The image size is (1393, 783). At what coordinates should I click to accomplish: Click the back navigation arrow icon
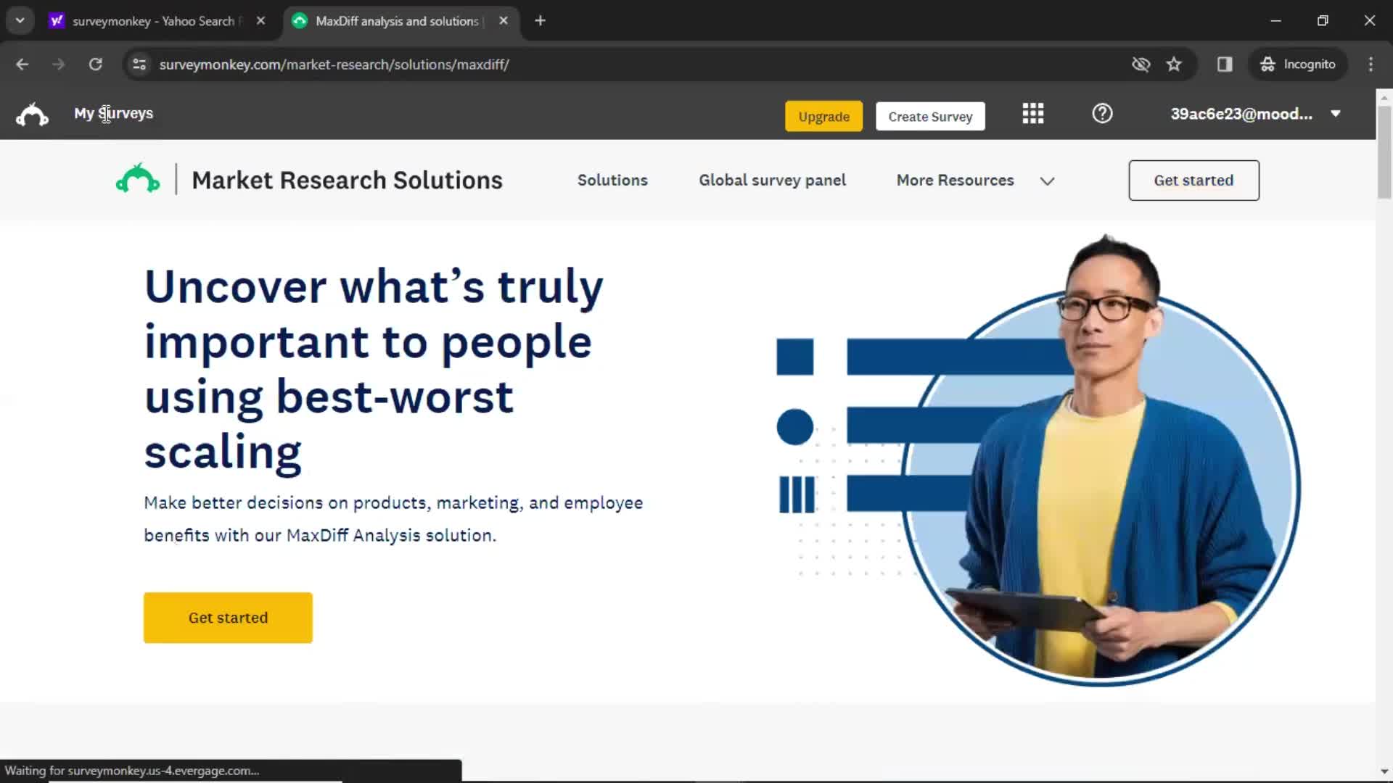coord(23,63)
